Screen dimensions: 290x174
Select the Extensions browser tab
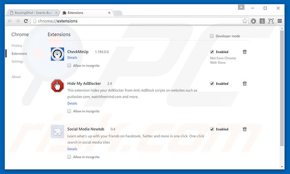coord(86,13)
